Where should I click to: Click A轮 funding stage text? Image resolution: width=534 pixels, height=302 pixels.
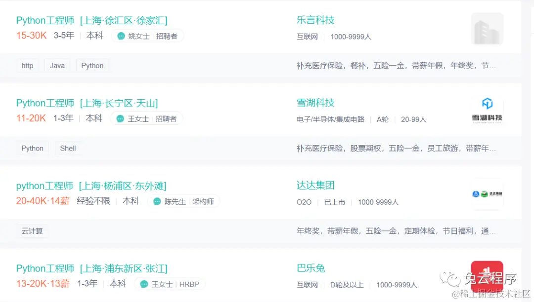382,119
